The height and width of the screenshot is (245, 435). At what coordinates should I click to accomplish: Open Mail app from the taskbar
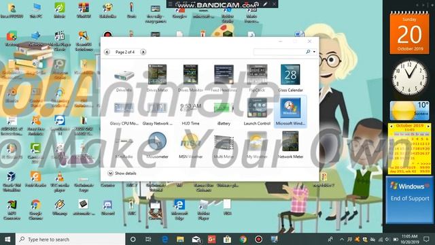[x=196, y=239]
